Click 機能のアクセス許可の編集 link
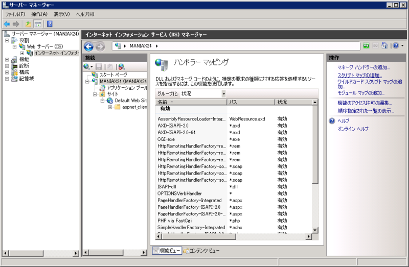The height and width of the screenshot is (267, 409). coord(365,103)
